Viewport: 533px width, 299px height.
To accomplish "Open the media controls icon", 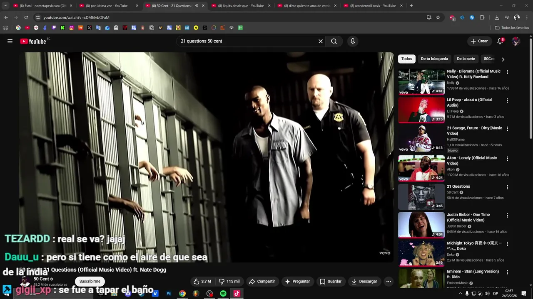I will point(507,17).
